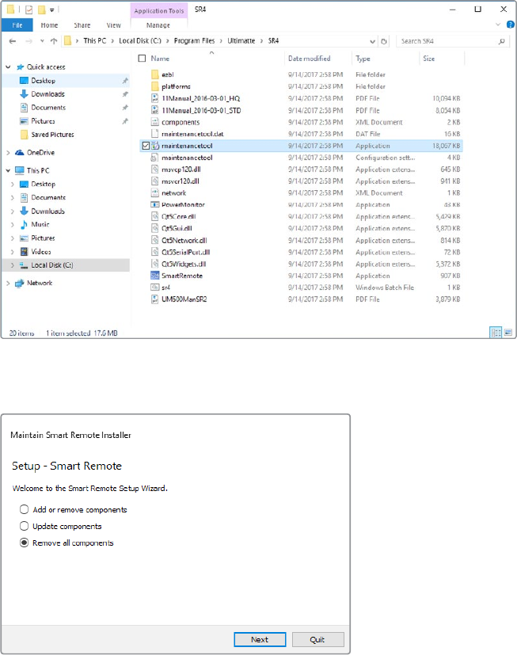Click the sr4 batch file icon
Screen dimensions: 517x655
point(155,288)
